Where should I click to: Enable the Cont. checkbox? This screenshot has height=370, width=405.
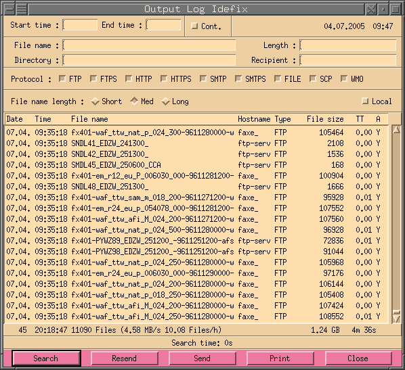(194, 26)
